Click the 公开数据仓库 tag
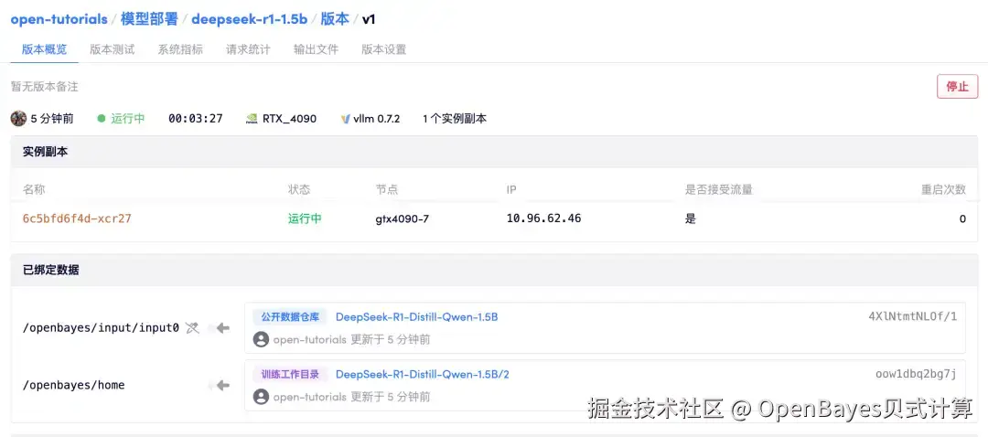The height and width of the screenshot is (437, 988). (291, 316)
